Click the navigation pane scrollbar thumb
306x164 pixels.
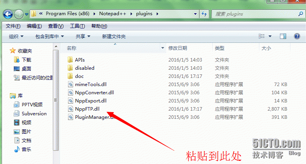(x=56, y=100)
